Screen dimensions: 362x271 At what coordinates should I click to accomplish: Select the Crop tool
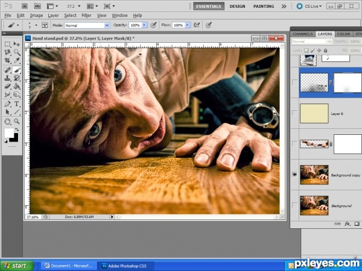(x=7, y=60)
